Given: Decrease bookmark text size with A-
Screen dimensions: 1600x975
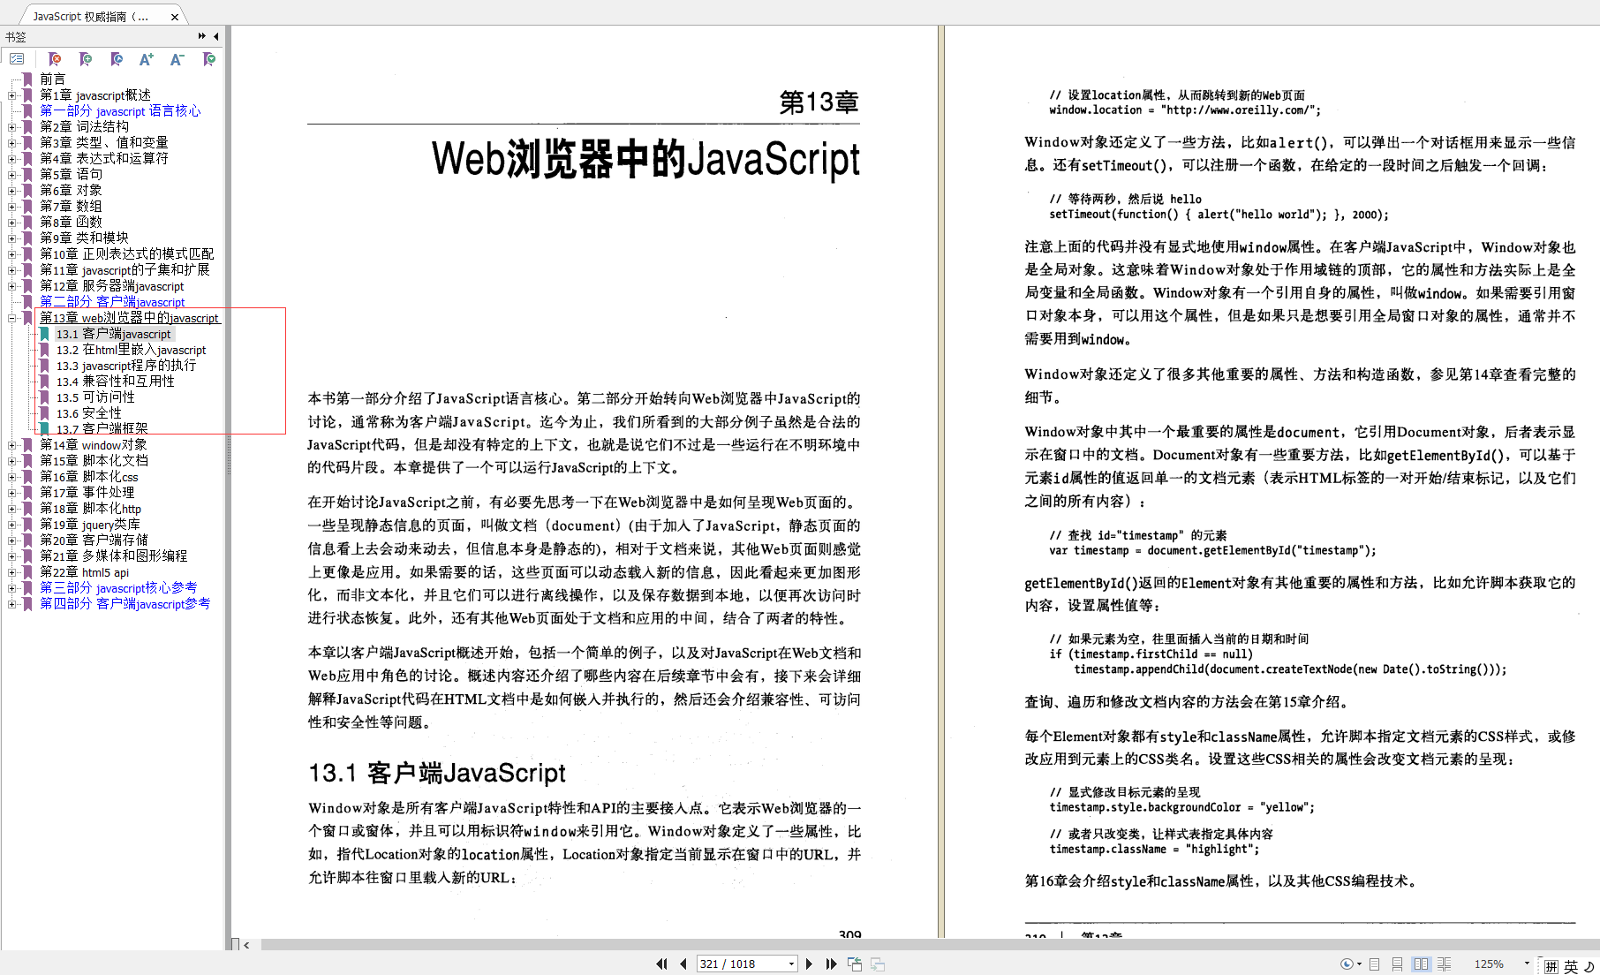Looking at the screenshot, I should click(x=176, y=58).
